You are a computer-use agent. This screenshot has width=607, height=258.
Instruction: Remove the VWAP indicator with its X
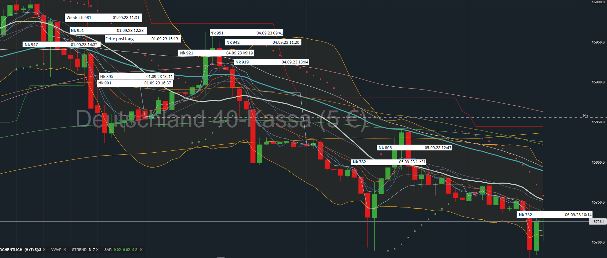(65, 250)
